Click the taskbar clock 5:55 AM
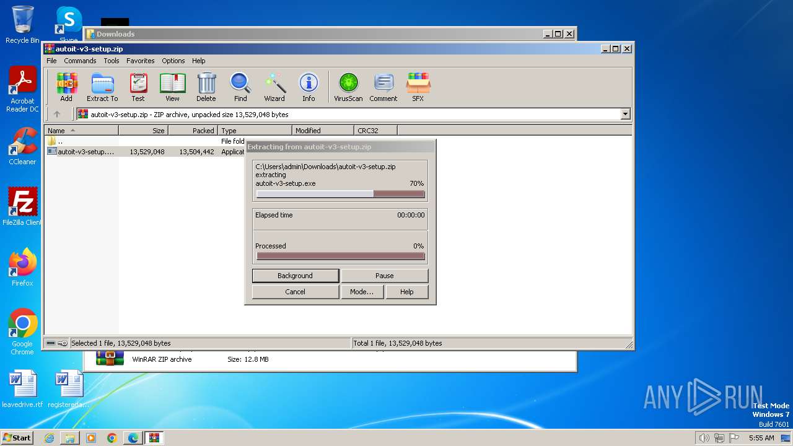Viewport: 793px width, 446px height. coord(761,438)
